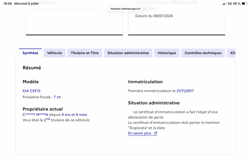Click the Propriétaire actuel heading
Viewport: 251px width, 164px height.
click(43, 109)
